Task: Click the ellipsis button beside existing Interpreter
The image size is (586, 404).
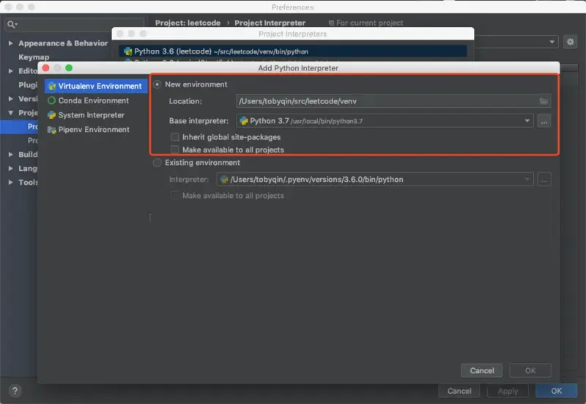Action: (x=544, y=180)
